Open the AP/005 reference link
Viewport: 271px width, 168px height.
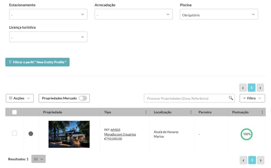coord(115,130)
